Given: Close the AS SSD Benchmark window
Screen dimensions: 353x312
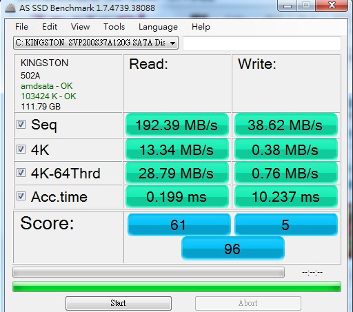Looking at the screenshot, I should (332, 6).
